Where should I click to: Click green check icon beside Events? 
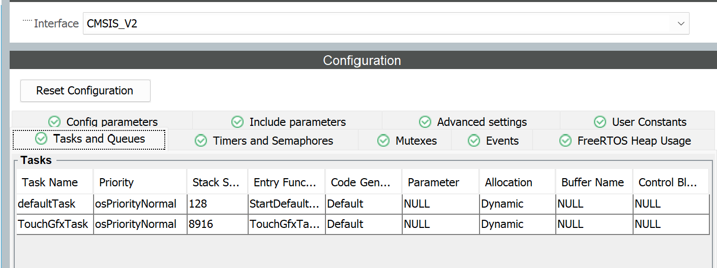(474, 141)
